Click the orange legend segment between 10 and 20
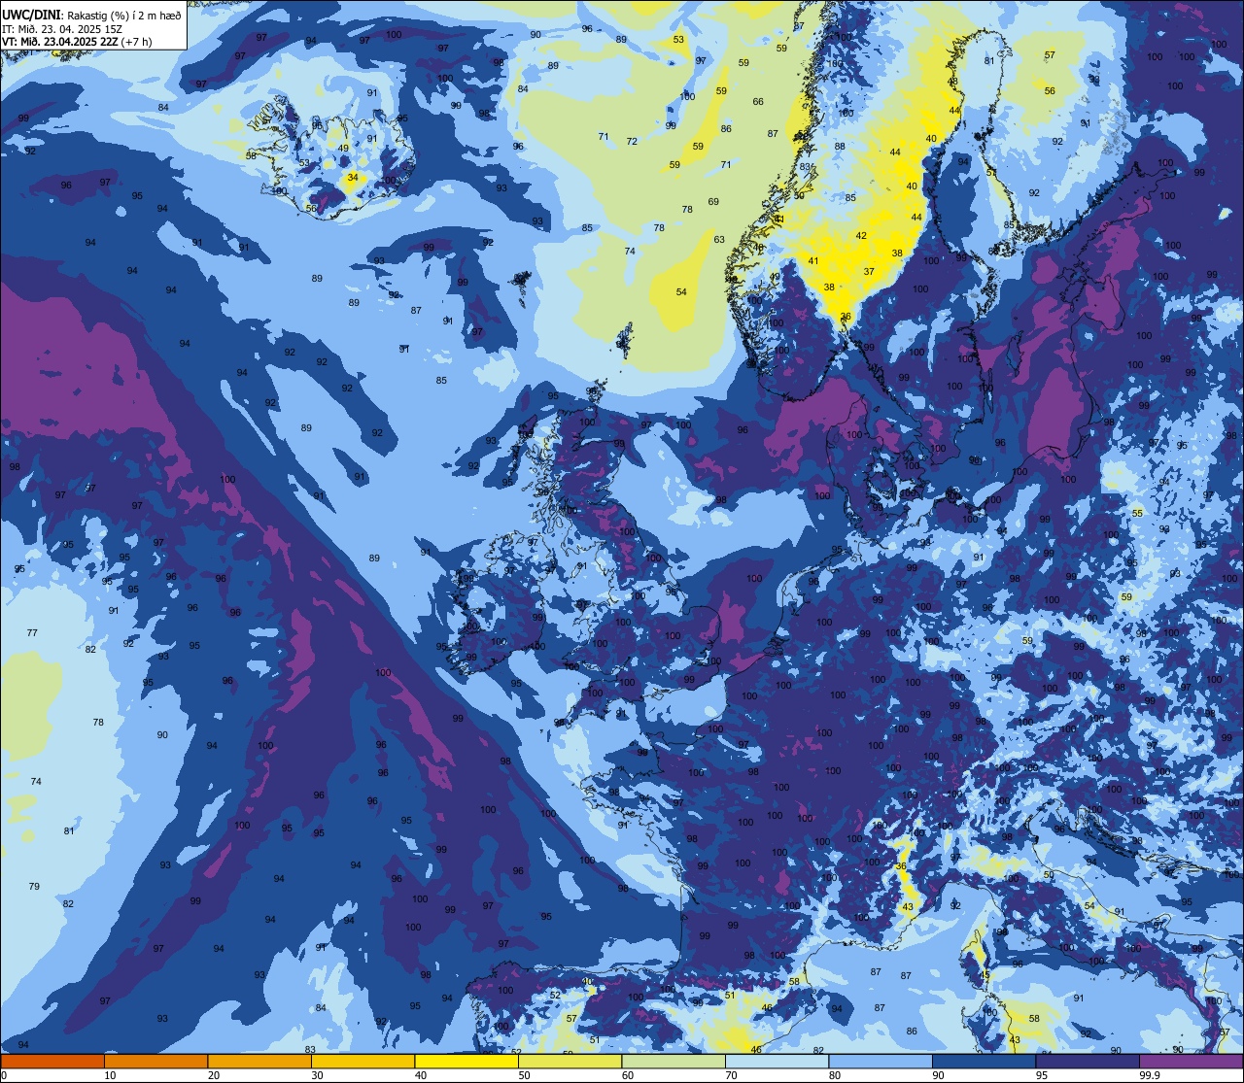This screenshot has height=1083, width=1244. [x=156, y=1061]
